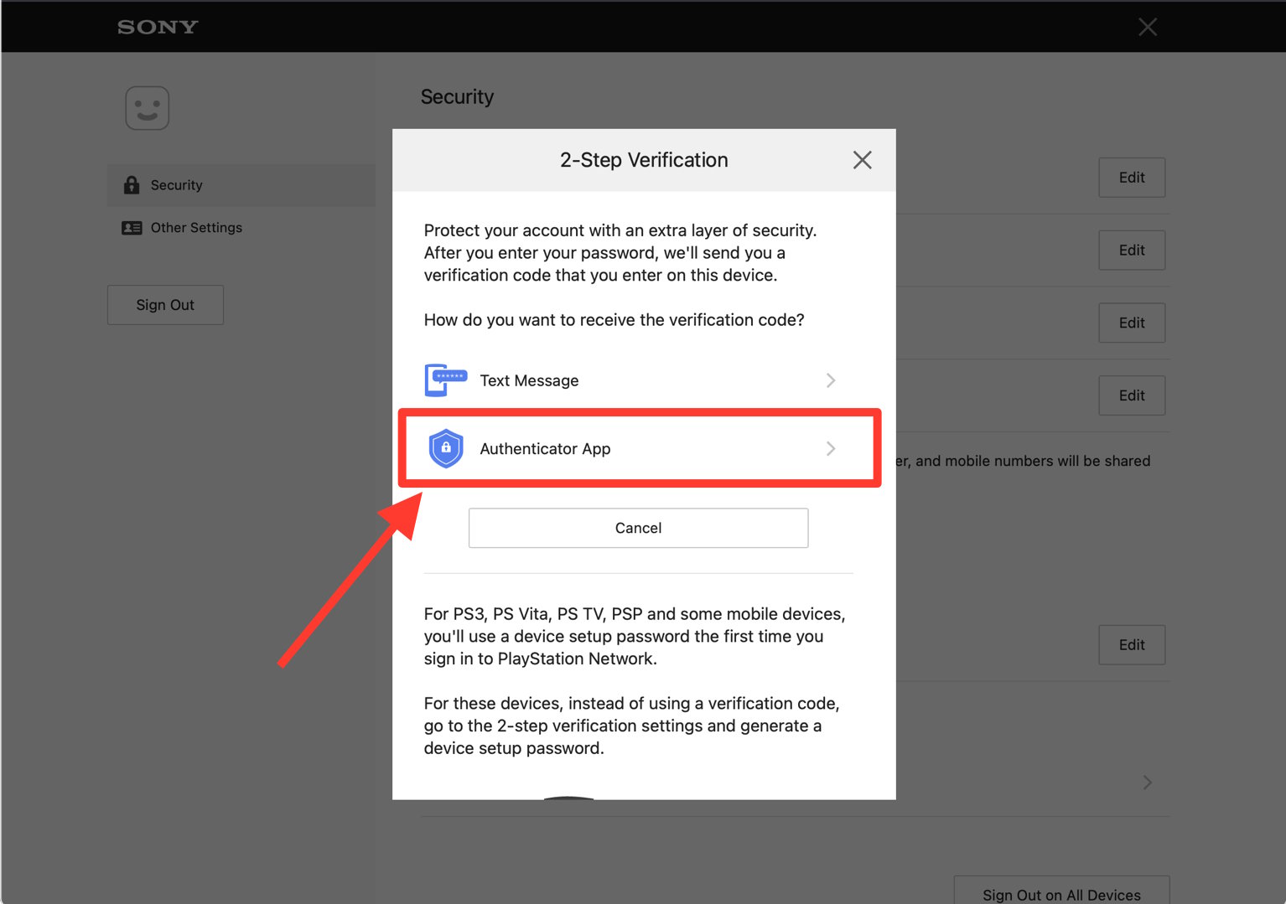Select the Authenticator App text label
1286x904 pixels.
[x=545, y=449]
